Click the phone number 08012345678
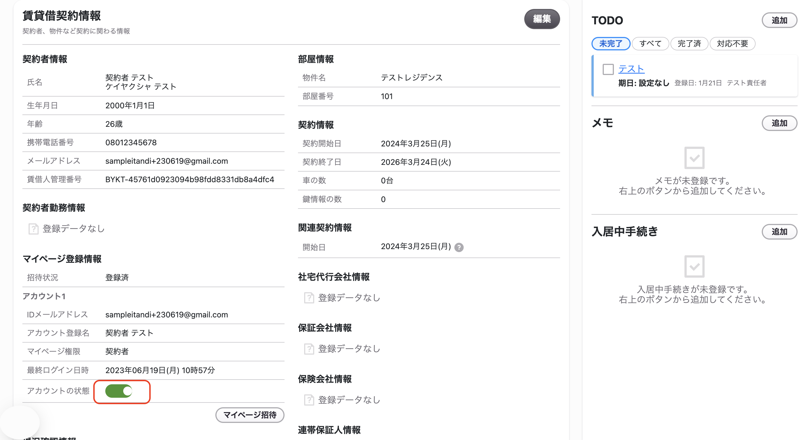 pyautogui.click(x=131, y=142)
